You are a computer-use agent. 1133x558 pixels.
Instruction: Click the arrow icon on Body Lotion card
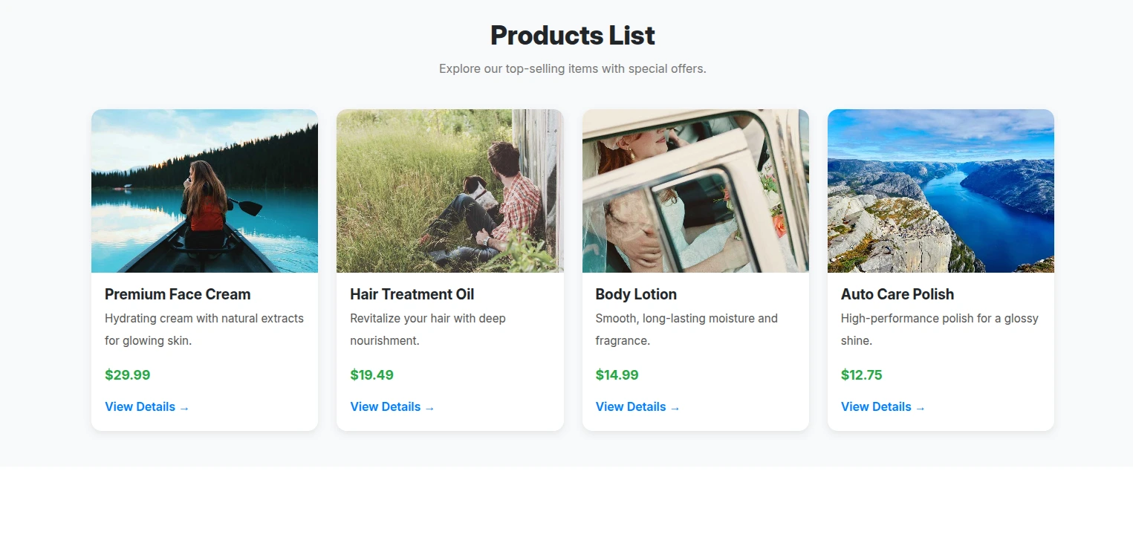(x=675, y=407)
